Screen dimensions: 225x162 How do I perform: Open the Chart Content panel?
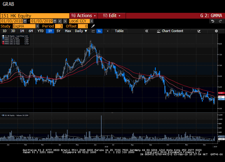[170, 31]
